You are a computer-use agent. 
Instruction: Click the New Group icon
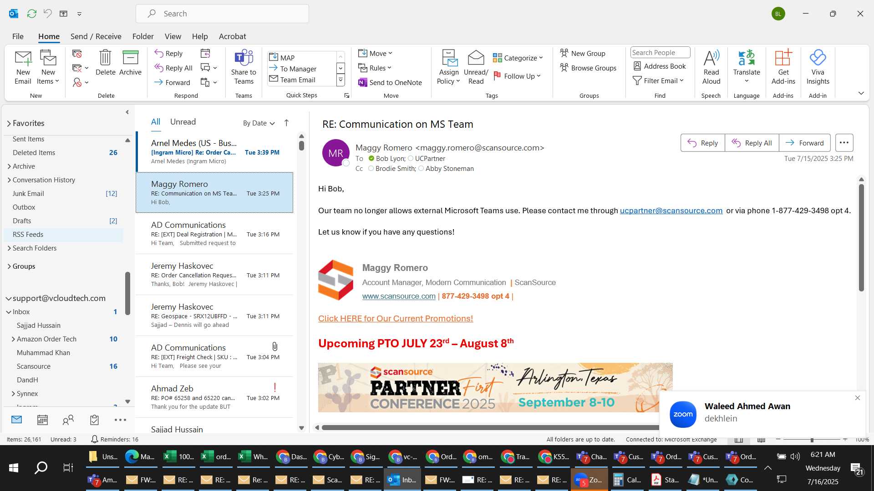[x=583, y=53]
